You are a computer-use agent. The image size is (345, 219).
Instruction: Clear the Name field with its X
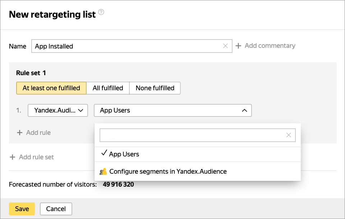(x=225, y=46)
